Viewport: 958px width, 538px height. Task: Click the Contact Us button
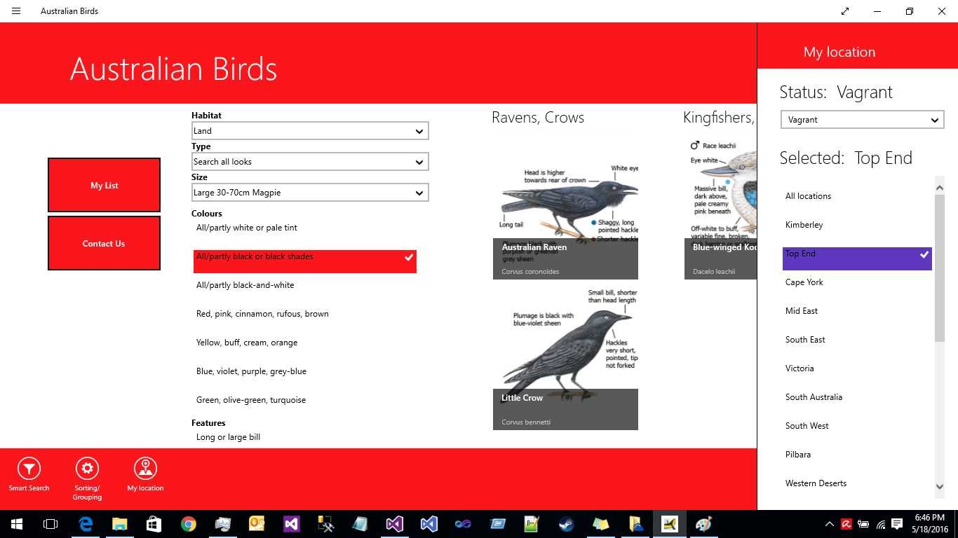(104, 243)
